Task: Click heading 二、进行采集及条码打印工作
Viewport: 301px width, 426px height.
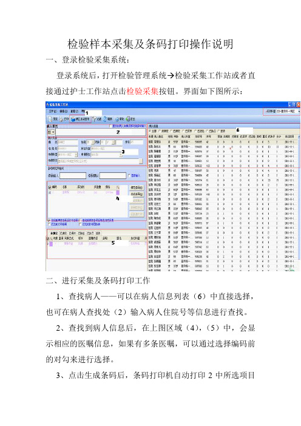Action: pyautogui.click(x=98, y=280)
